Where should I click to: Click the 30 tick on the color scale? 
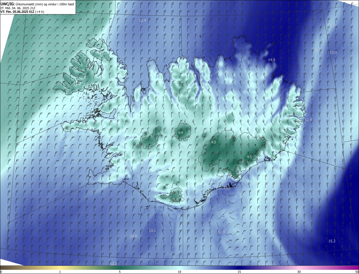299,272
